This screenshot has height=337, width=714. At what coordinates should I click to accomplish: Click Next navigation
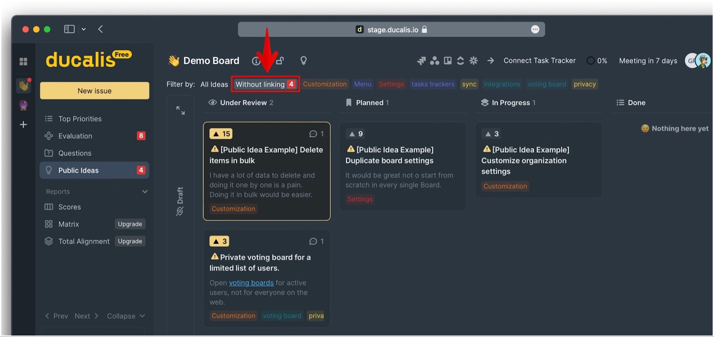point(87,316)
